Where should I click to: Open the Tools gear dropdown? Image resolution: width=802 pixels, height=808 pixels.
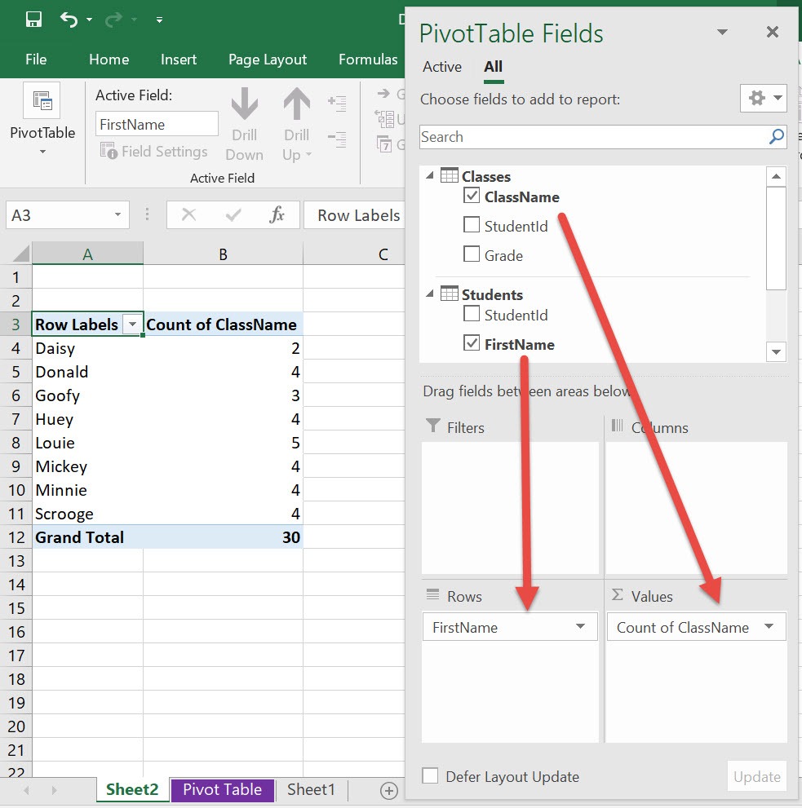[764, 98]
